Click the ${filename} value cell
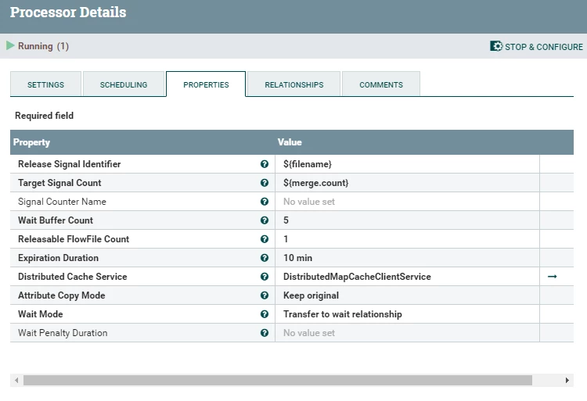The image size is (587, 401). [x=407, y=164]
